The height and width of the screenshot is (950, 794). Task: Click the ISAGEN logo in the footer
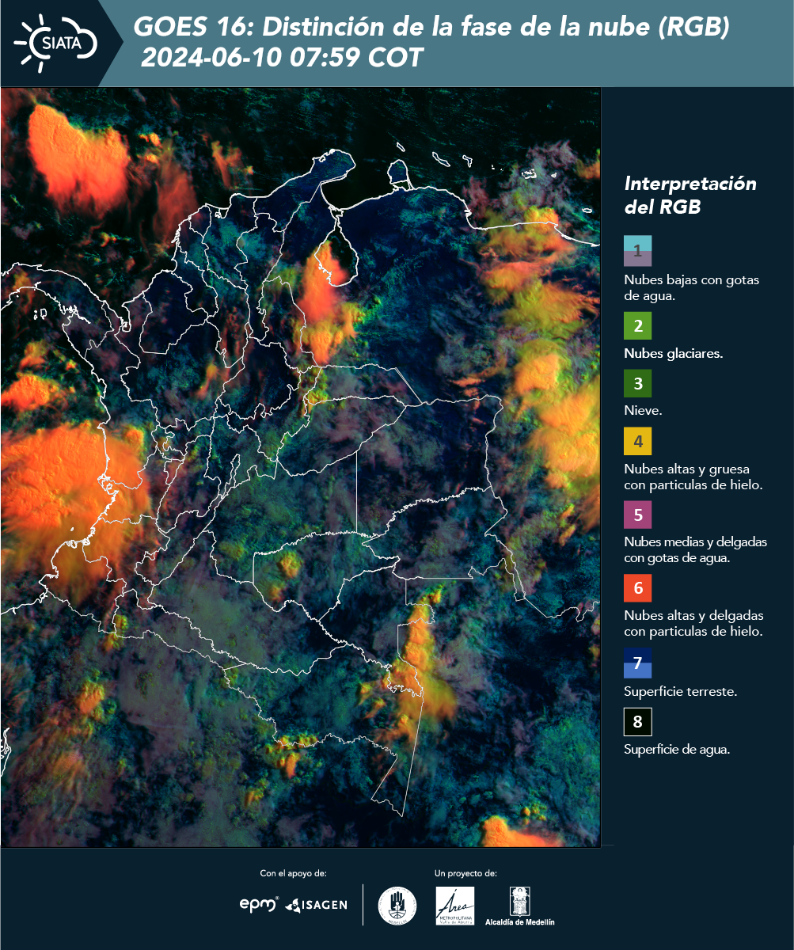pyautogui.click(x=316, y=905)
